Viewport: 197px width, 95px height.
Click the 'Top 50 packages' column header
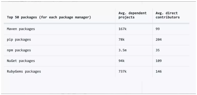(49, 17)
